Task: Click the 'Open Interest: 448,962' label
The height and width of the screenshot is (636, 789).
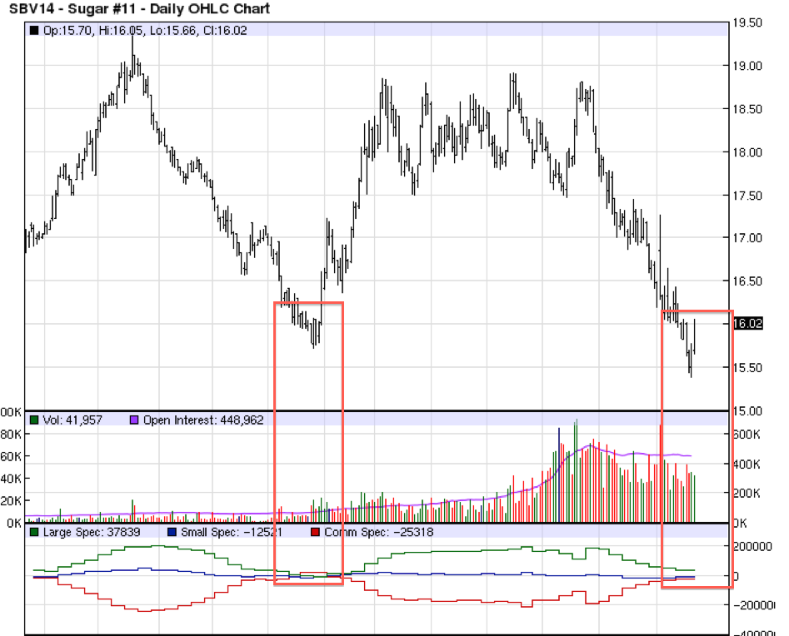Action: (x=203, y=420)
